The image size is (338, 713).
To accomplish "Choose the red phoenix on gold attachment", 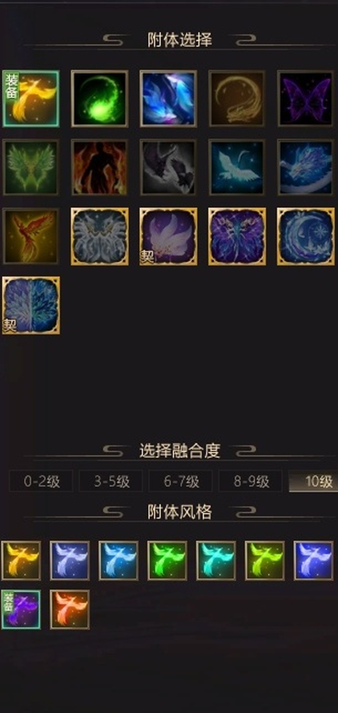I will [x=31, y=236].
